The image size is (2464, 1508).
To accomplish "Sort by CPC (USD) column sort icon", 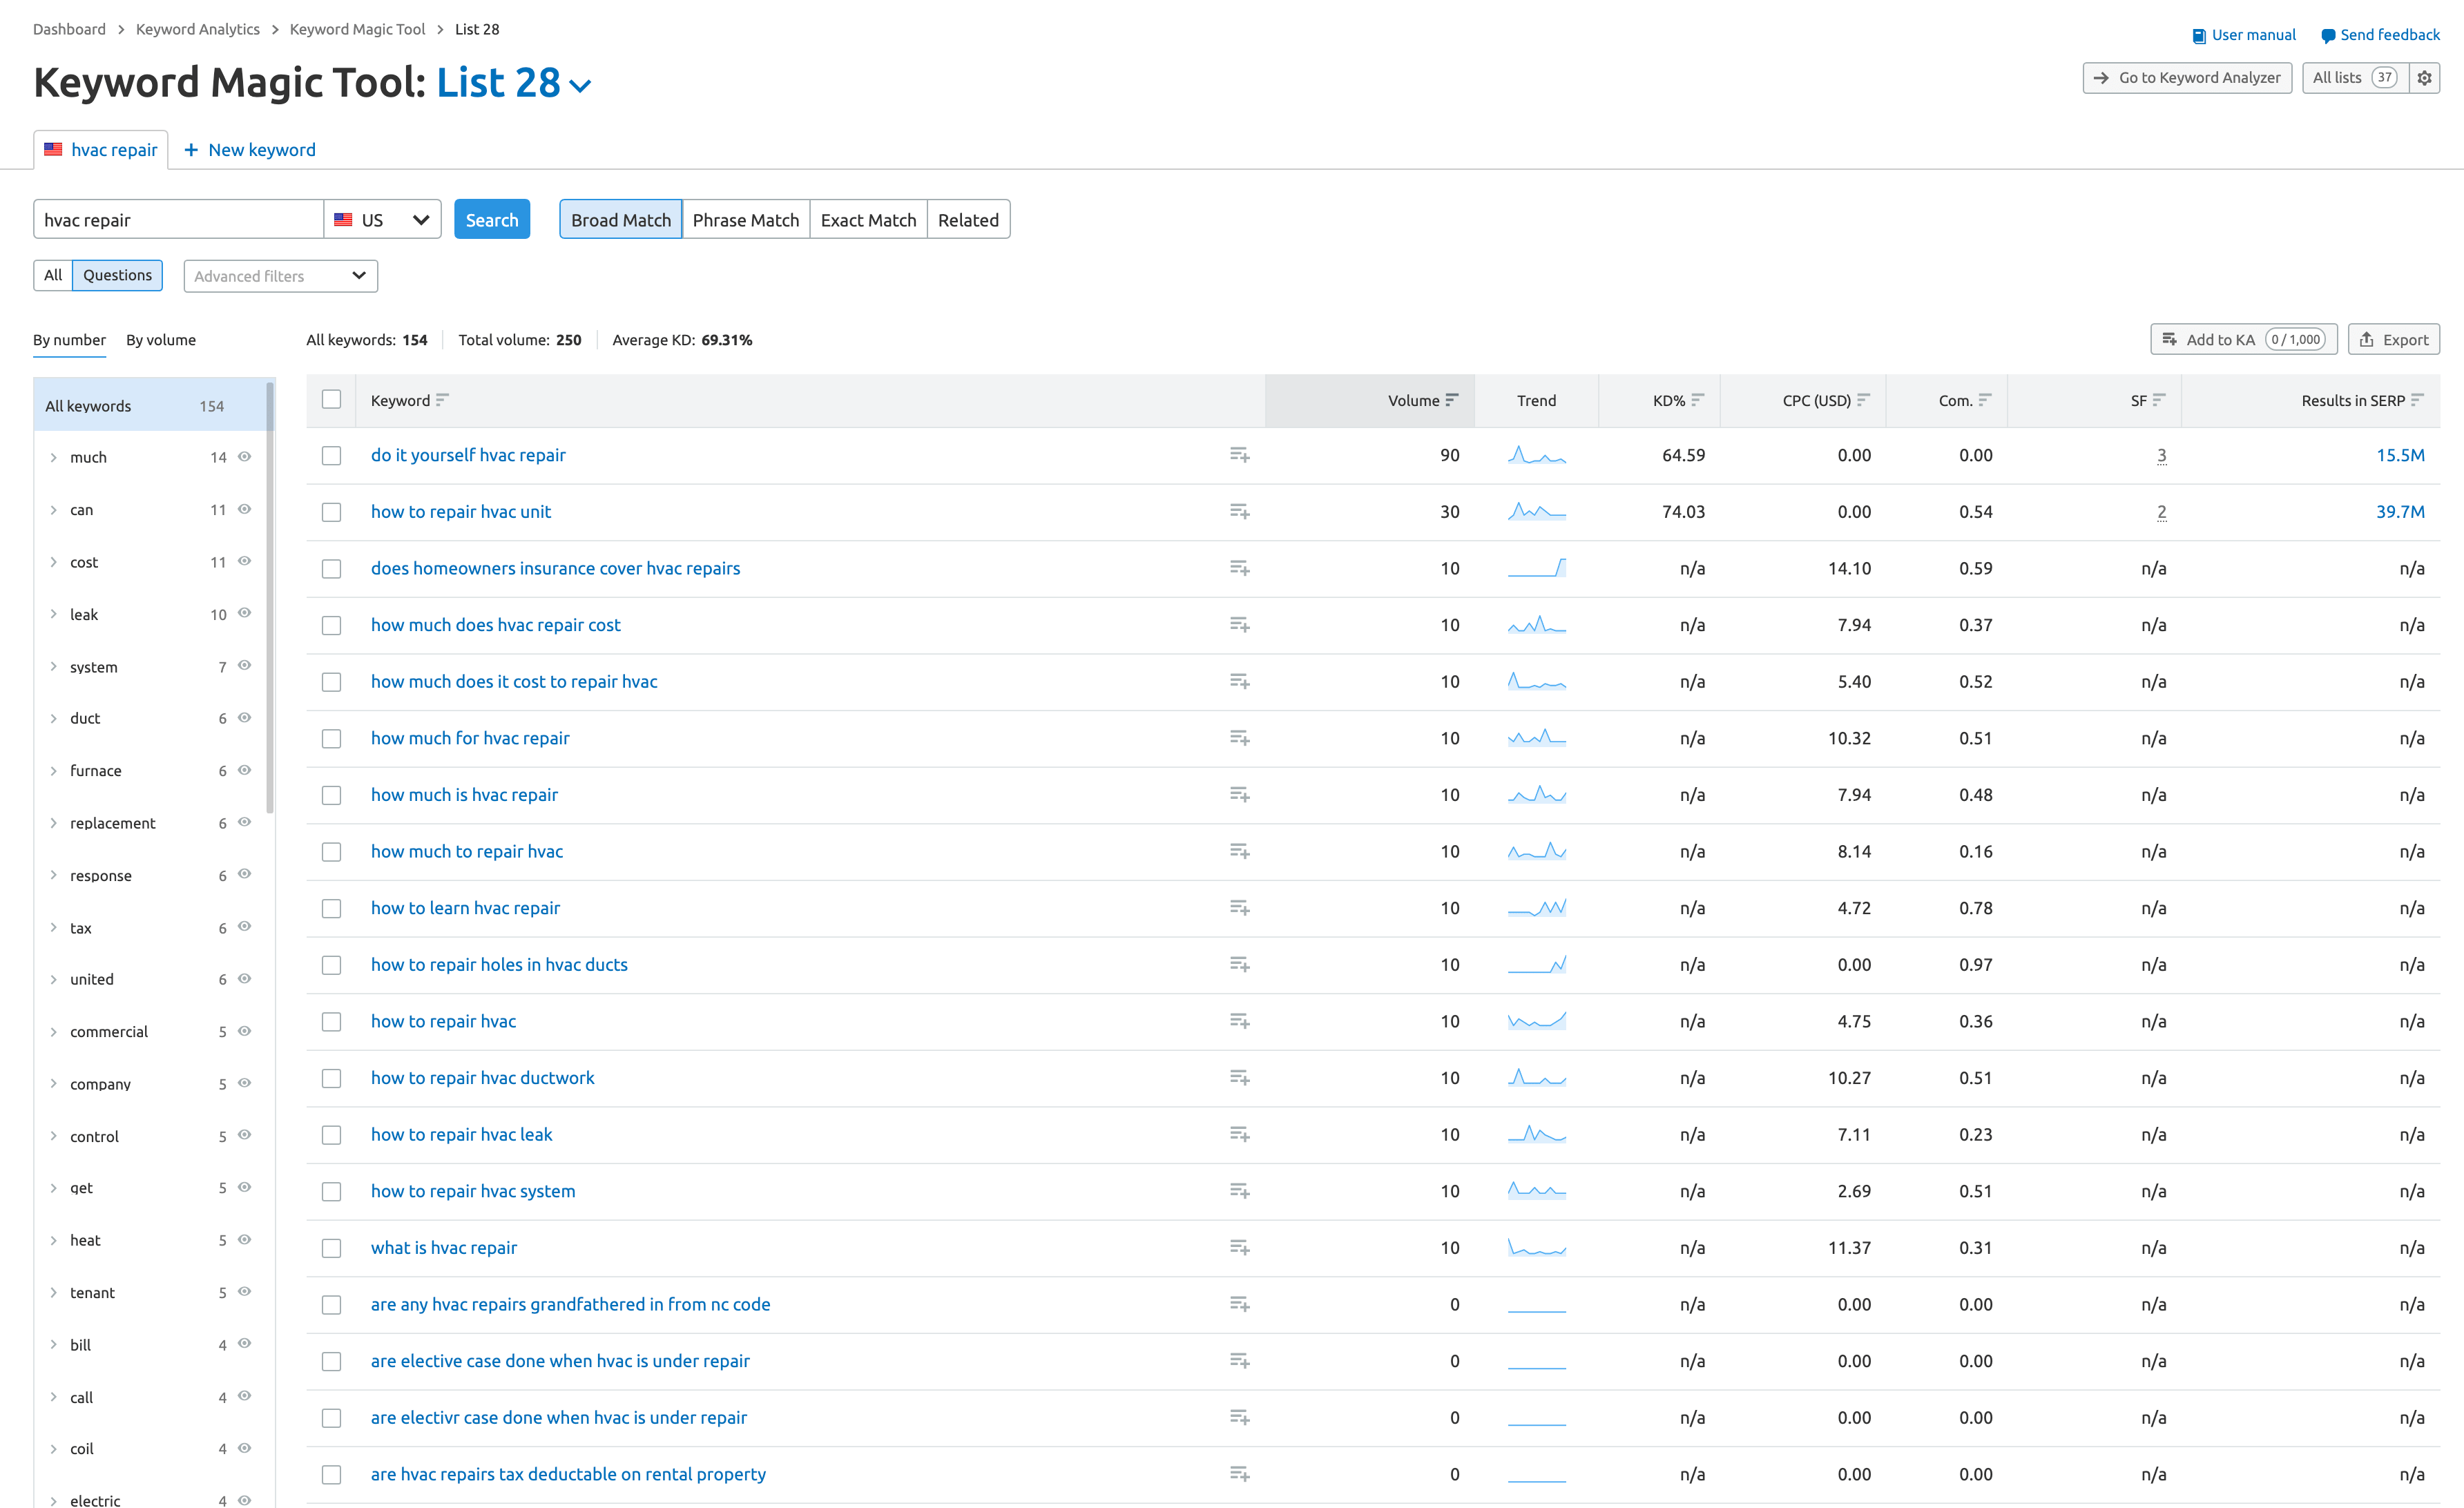I will [x=1863, y=400].
